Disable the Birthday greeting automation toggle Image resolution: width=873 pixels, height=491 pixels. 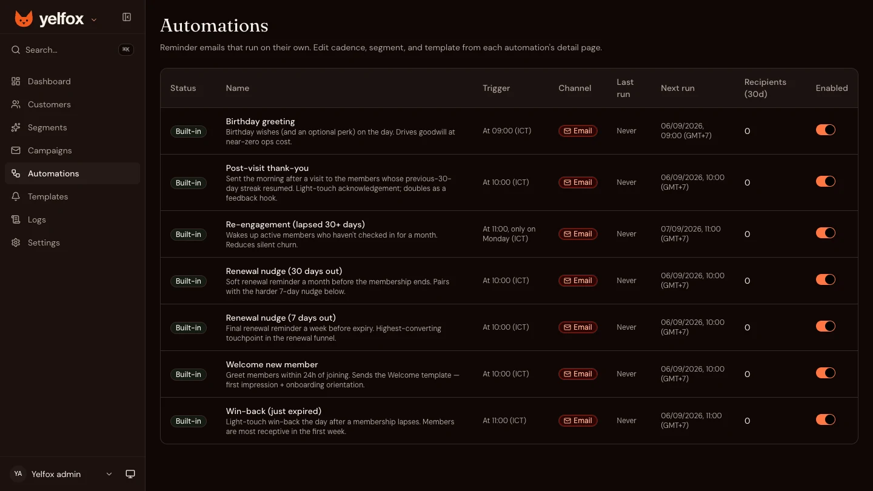[826, 130]
